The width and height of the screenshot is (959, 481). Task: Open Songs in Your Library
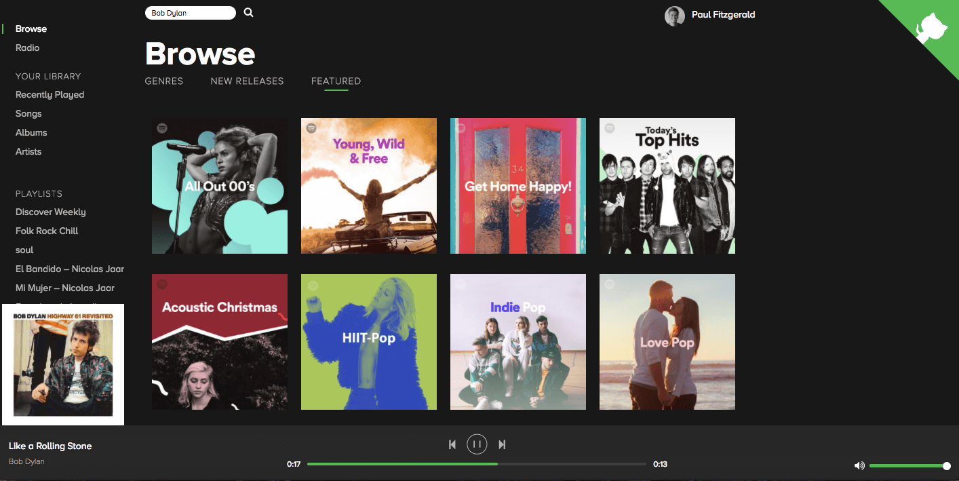28,113
